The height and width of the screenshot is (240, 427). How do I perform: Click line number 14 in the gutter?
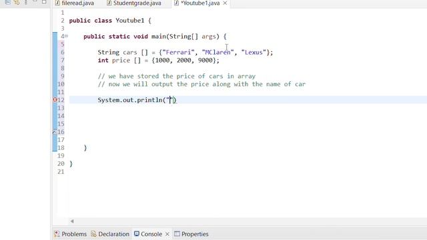61,116
